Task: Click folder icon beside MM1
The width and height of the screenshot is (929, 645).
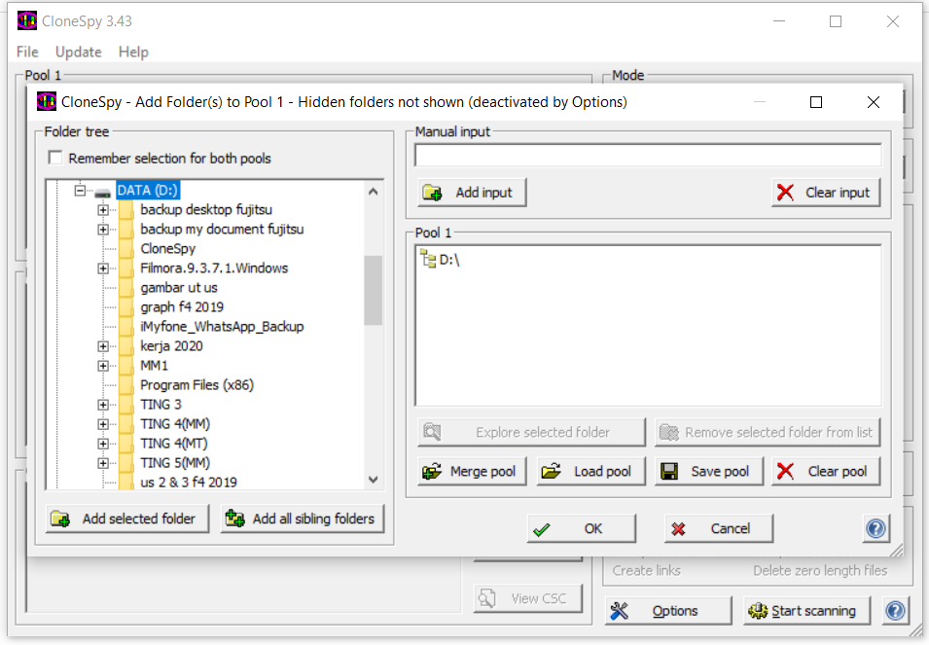Action: point(126,366)
